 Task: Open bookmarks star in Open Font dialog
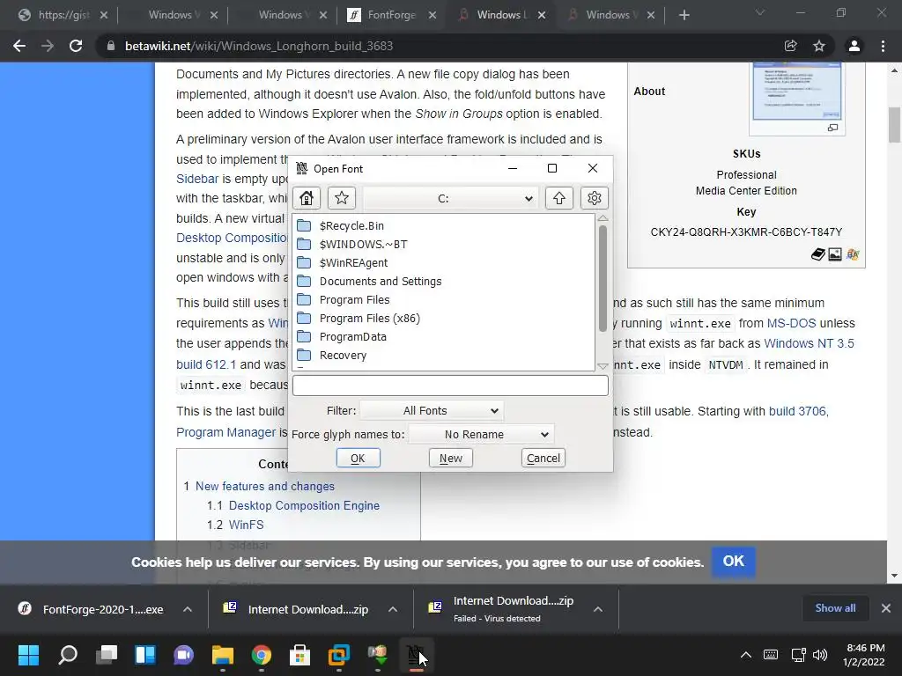[x=342, y=198]
